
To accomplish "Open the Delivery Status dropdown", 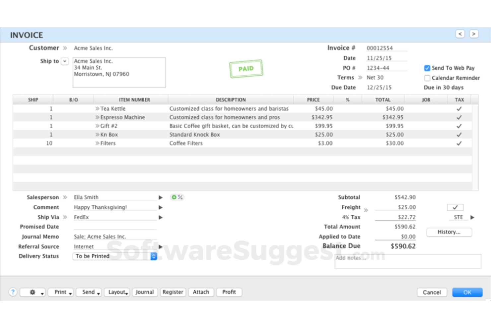I will coord(154,256).
